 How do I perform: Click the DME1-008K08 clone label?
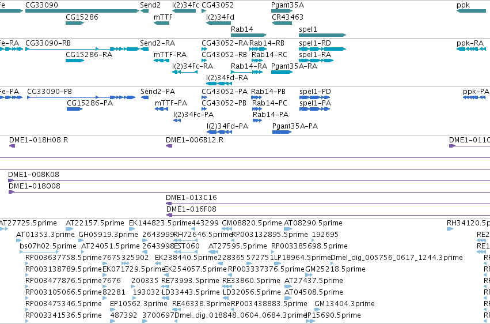(33, 174)
